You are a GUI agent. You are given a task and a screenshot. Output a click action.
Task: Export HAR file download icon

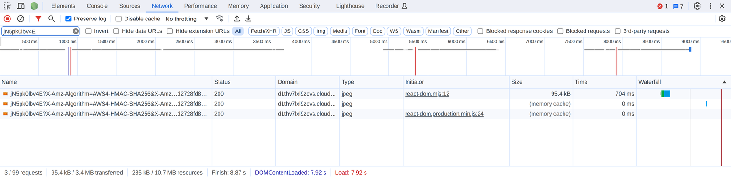coord(248,19)
